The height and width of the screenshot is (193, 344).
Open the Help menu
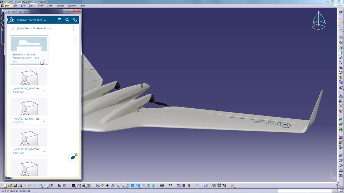pos(83,6)
